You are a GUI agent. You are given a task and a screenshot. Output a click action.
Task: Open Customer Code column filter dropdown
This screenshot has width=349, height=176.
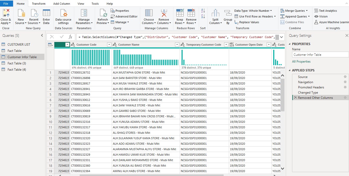[x=109, y=45]
